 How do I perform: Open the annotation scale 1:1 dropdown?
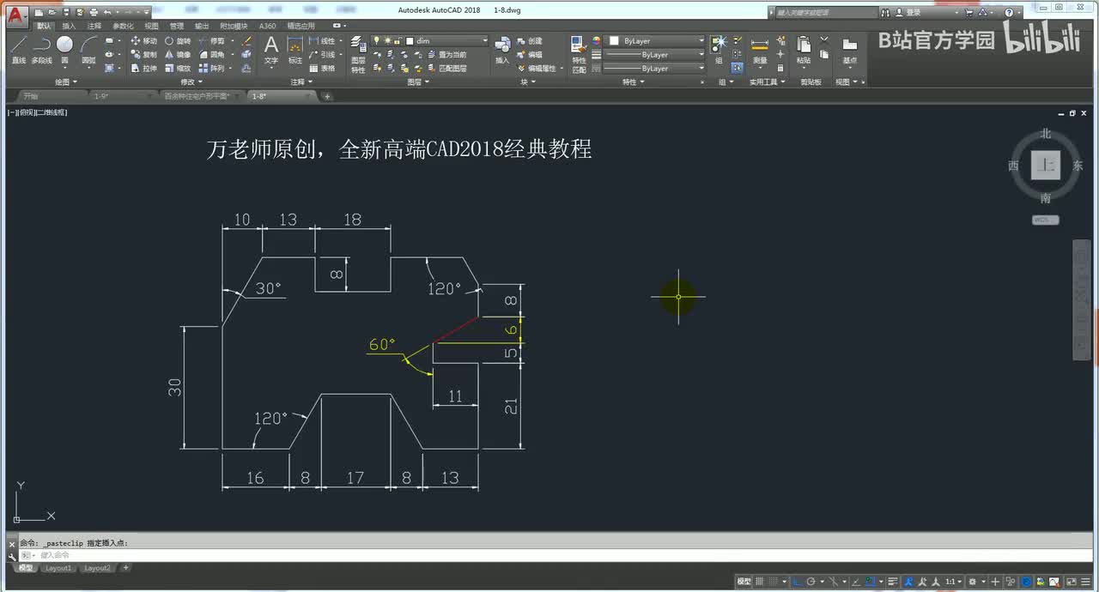coord(954,582)
